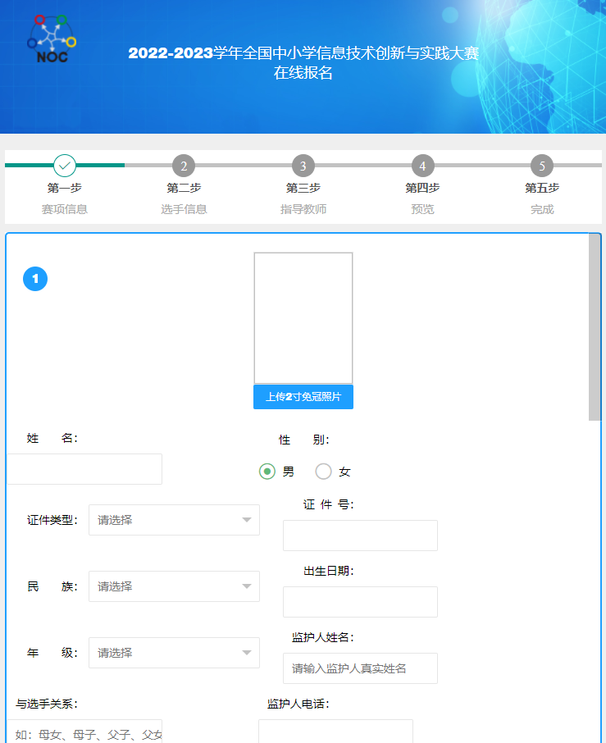Focus the 证件号 input field
606x743 pixels.
[x=360, y=536]
